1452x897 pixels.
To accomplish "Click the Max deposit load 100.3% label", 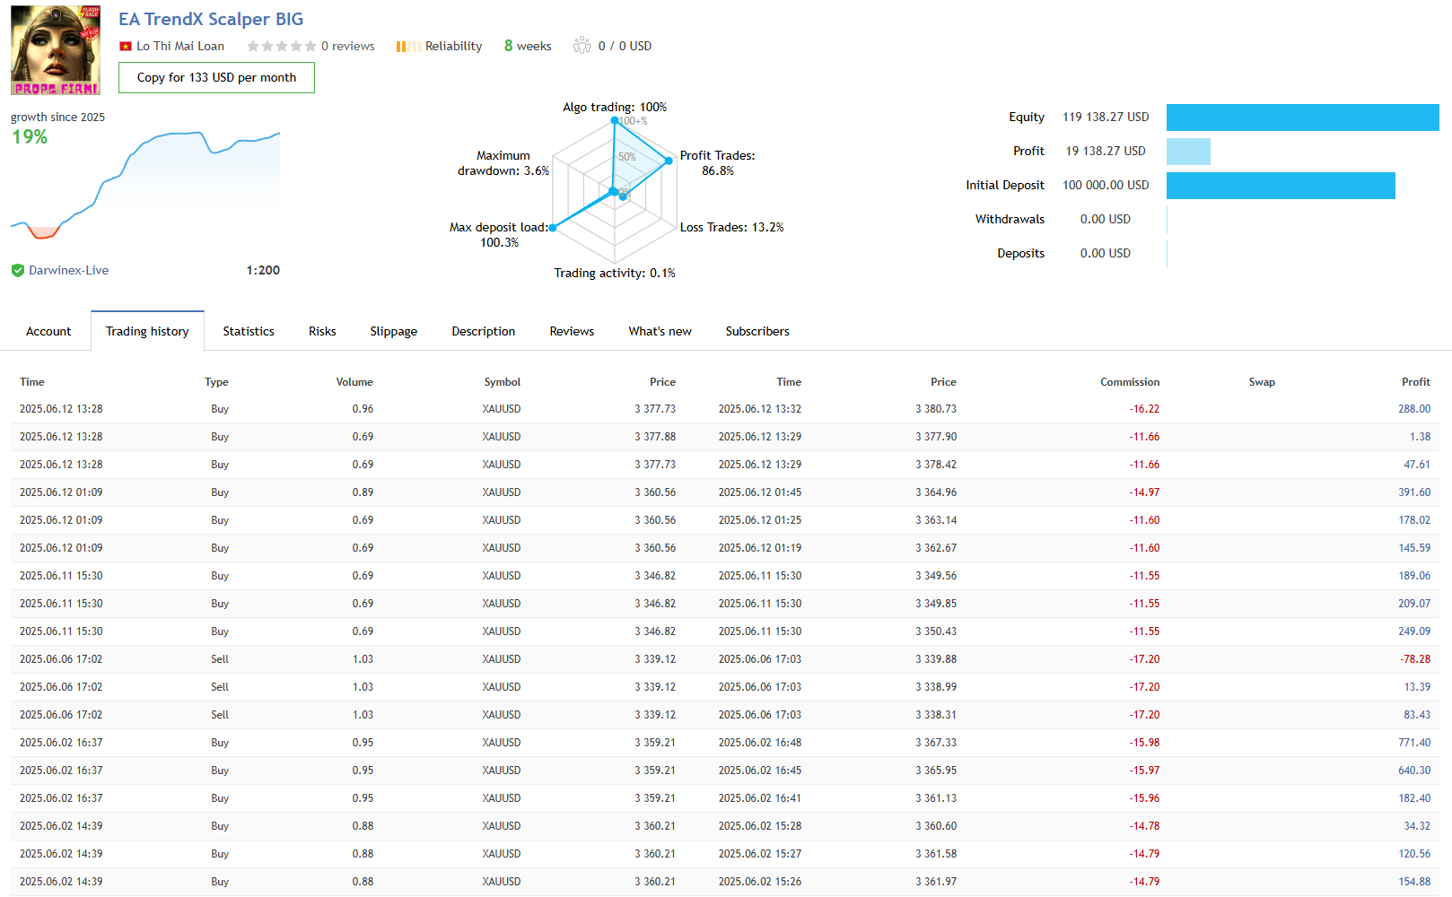I will (499, 235).
